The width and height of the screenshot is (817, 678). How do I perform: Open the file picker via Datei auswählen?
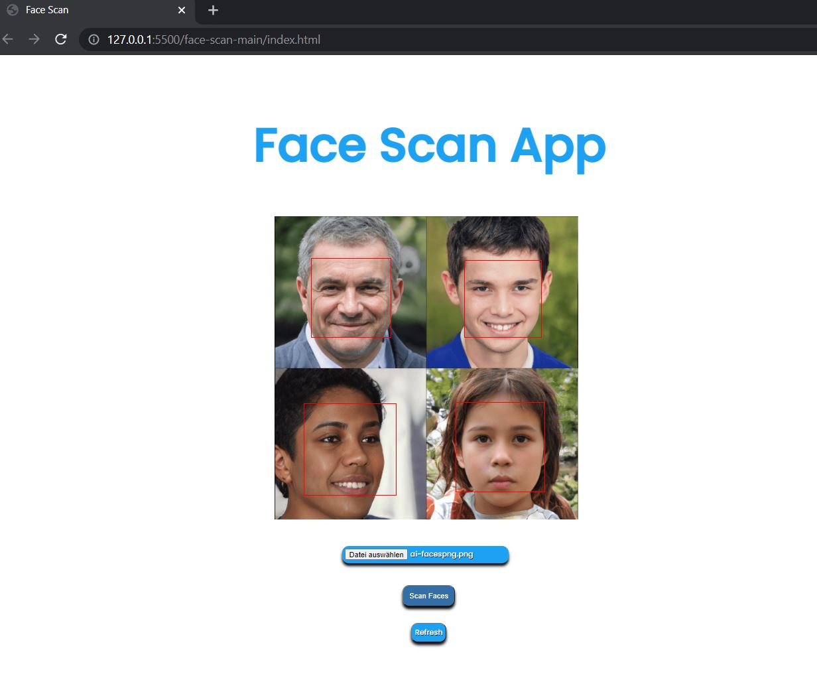(x=375, y=555)
